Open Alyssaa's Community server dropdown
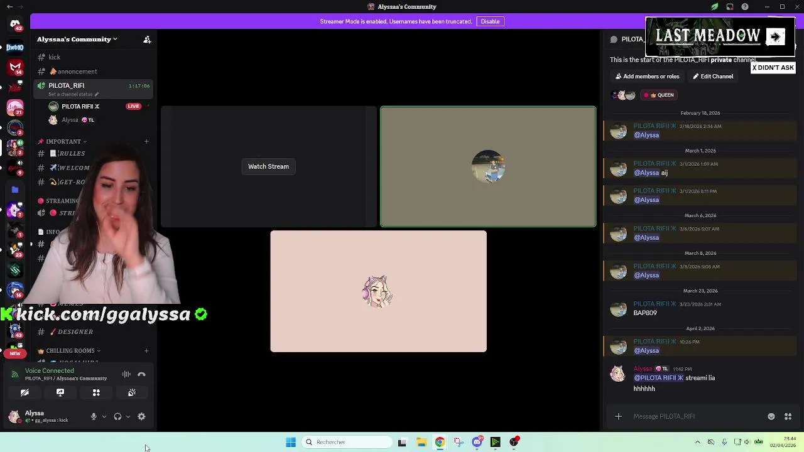The height and width of the screenshot is (452, 804). point(77,39)
